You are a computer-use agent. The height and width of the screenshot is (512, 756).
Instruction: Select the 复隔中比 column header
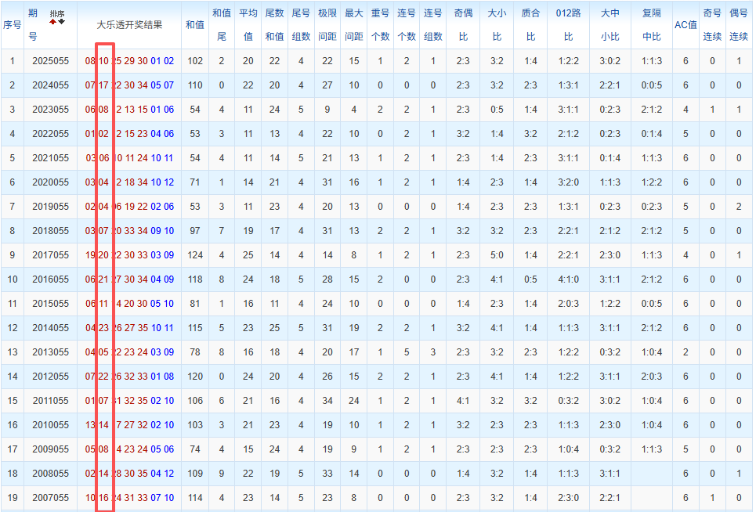click(651, 24)
